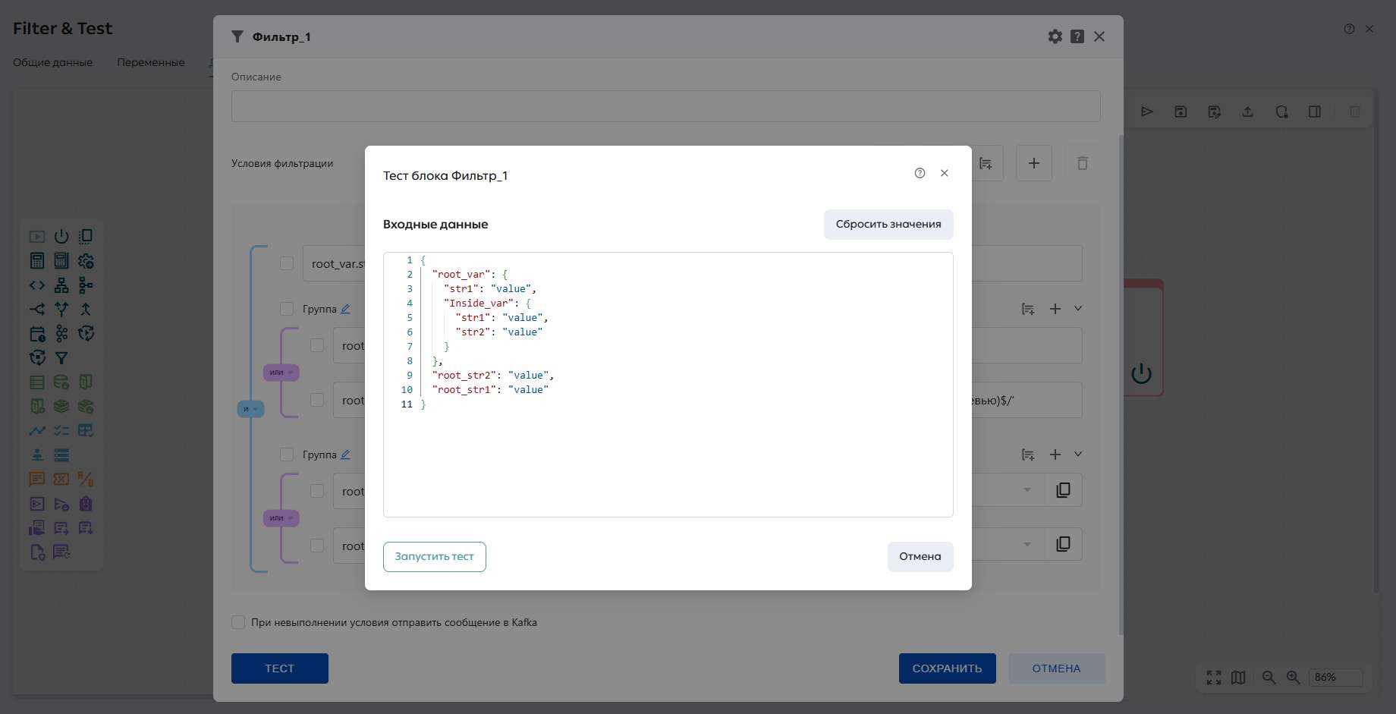
Task: Switch to the Переменные tab
Action: point(151,62)
